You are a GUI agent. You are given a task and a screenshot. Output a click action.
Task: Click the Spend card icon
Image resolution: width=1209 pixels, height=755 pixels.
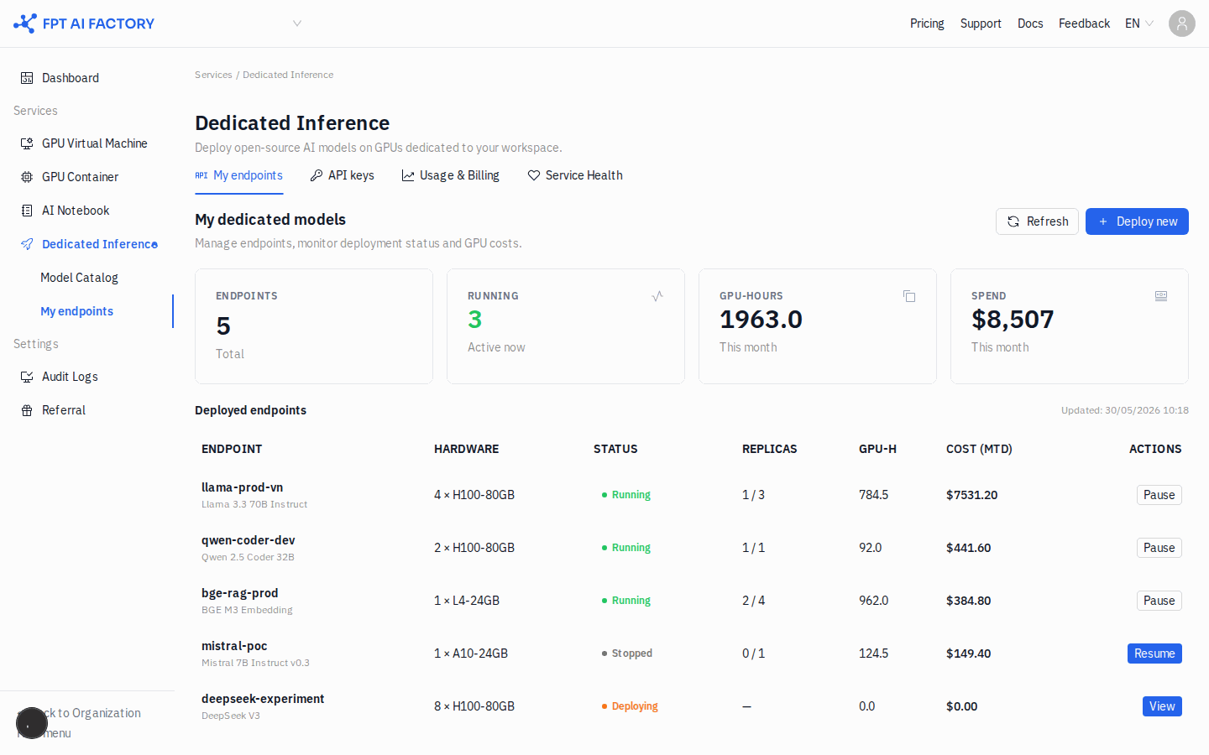point(1161,296)
